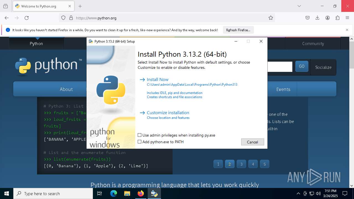354x199 pixels.
Task: Open the network icon in the system tray
Action: click(312, 193)
